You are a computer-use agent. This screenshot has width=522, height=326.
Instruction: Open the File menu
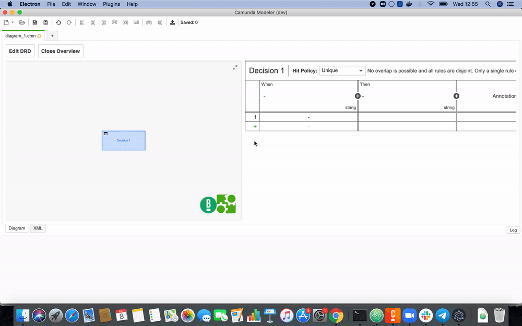(x=51, y=4)
